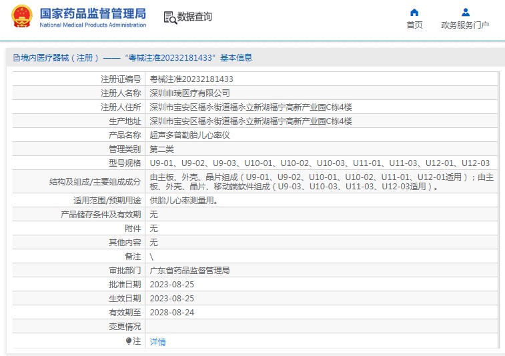Image resolution: width=505 pixels, height=356 pixels.
Task: Select 深圳申瑞医疗有限公司 registrant name
Action: (x=189, y=93)
